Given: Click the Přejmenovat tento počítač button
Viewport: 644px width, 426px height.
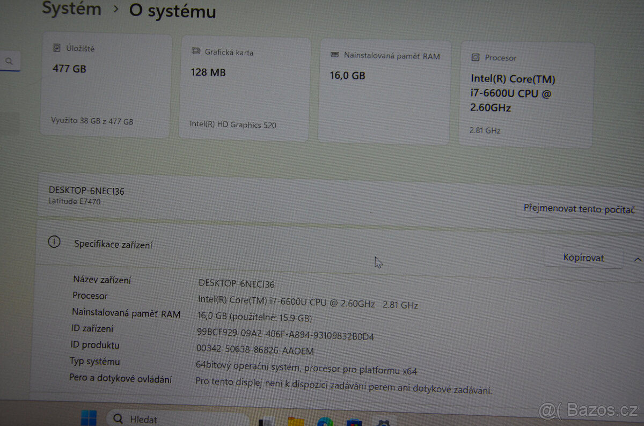Looking at the screenshot, I should pos(578,209).
